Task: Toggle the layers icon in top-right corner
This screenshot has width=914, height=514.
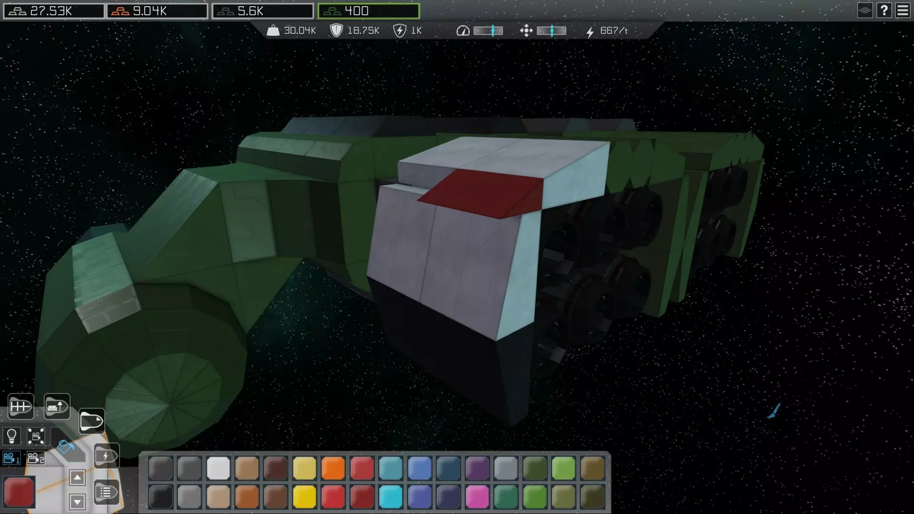Action: click(865, 10)
